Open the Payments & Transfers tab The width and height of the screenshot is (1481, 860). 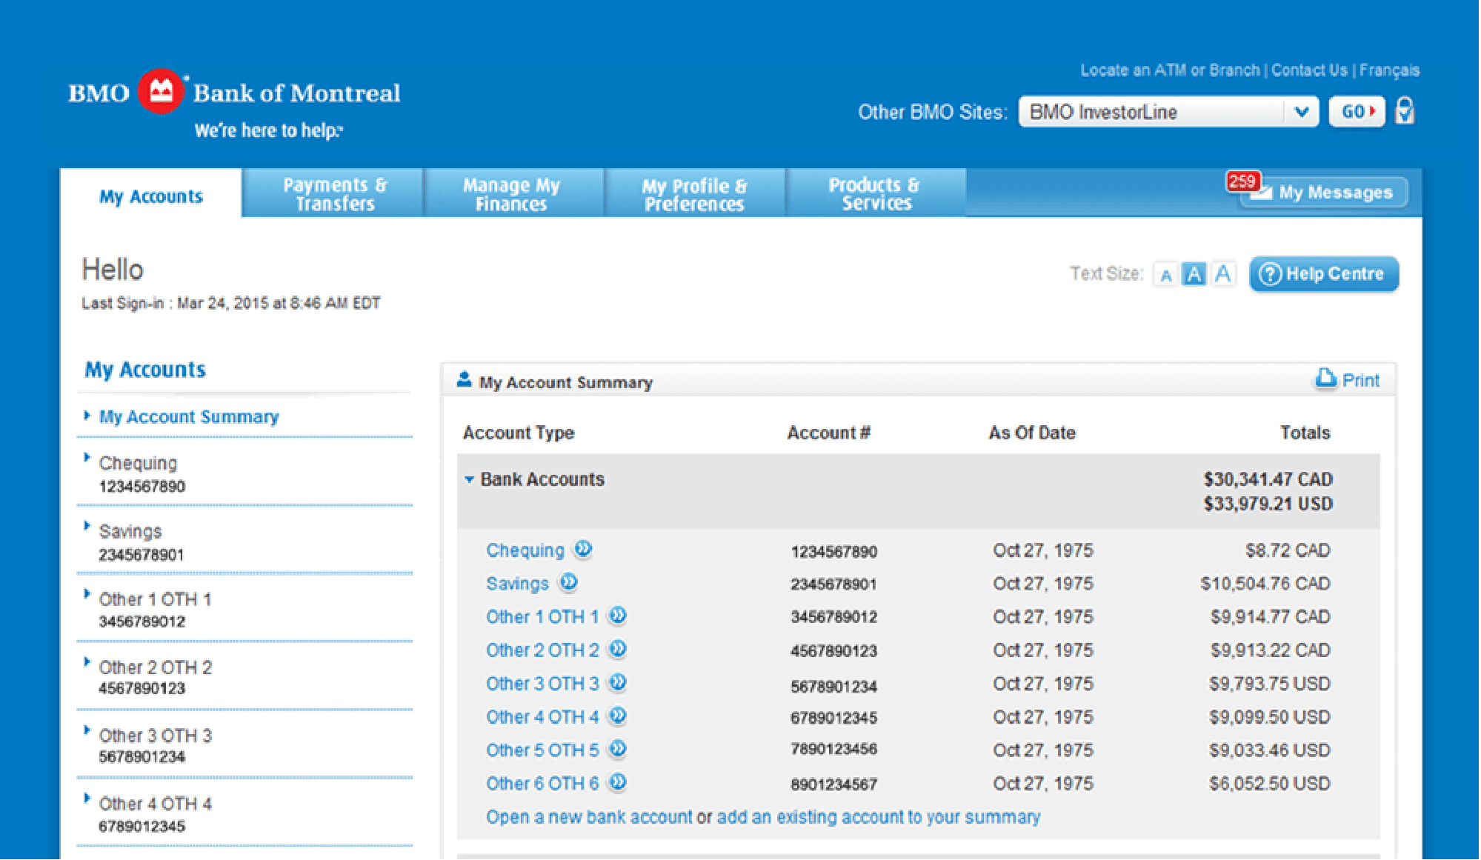[334, 193]
